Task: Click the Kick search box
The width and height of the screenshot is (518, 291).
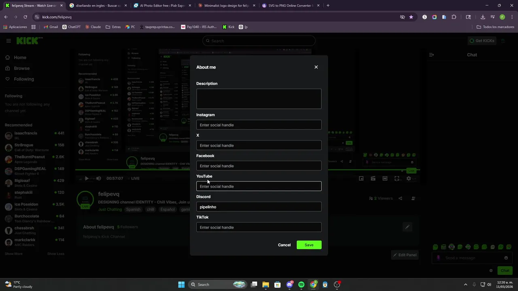Action: (x=259, y=41)
